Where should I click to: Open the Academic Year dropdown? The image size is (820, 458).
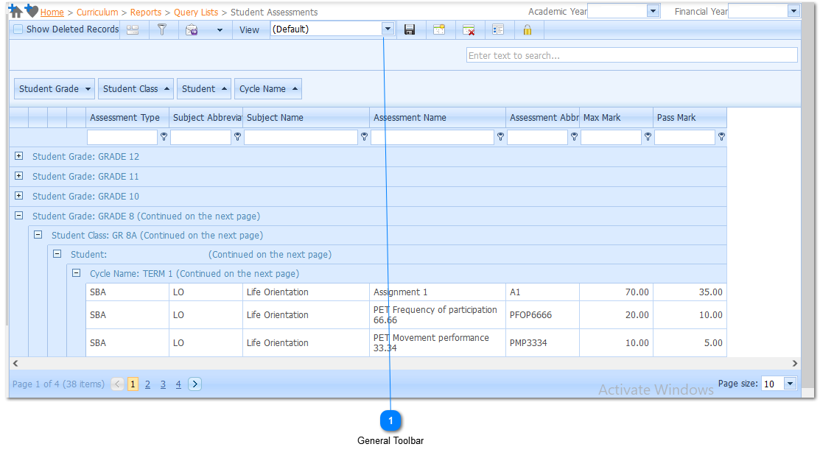coord(653,11)
